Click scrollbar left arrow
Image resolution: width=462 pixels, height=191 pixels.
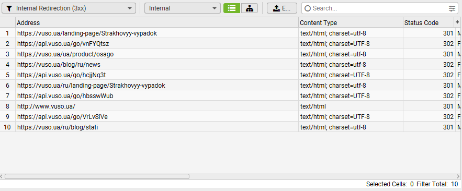coord(2,176)
